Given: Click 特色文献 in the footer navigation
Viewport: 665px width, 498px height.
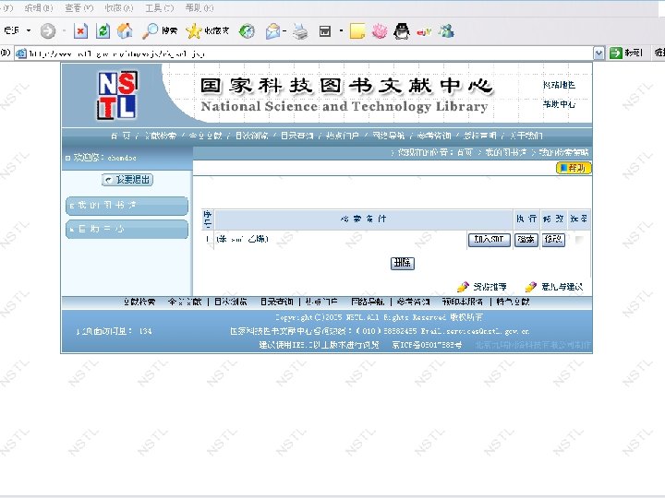Looking at the screenshot, I should click(x=514, y=302).
